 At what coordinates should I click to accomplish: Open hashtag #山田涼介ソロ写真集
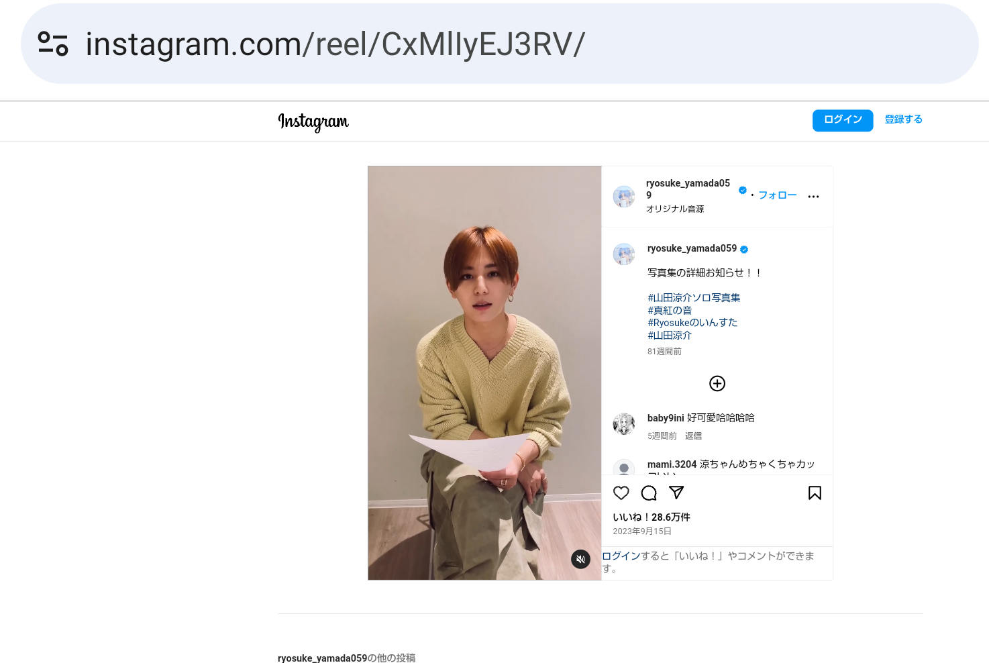coord(694,297)
